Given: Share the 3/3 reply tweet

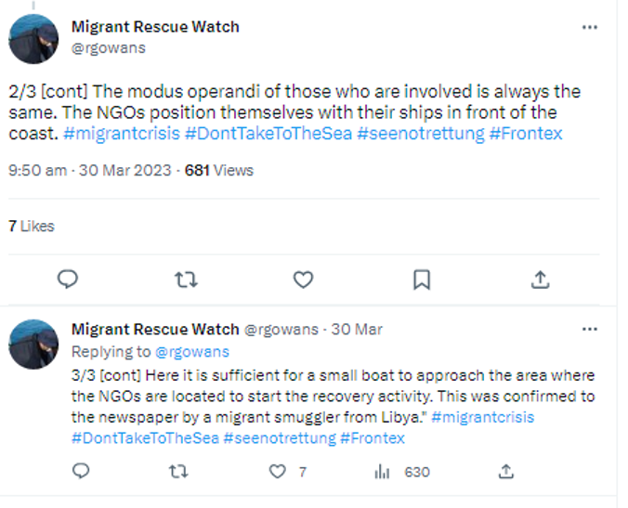Looking at the screenshot, I should tap(505, 472).
